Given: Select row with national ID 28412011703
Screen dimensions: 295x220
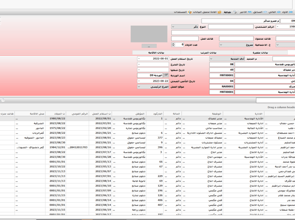Looking at the screenshot, I should point(147,147).
